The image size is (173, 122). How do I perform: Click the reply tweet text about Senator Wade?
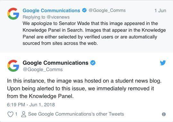coord(94,33)
